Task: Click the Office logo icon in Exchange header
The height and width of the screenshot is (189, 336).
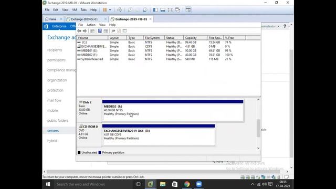Action: (x=46, y=26)
